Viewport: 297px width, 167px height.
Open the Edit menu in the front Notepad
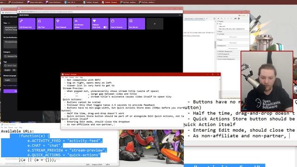(x=66, y=77)
